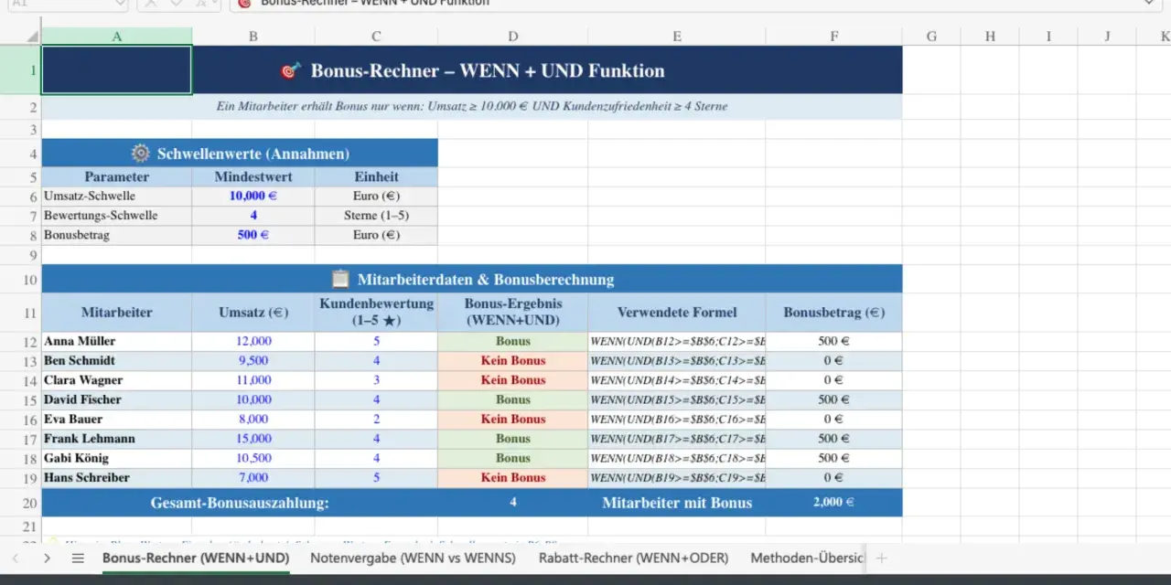Screen dimensions: 1171x585
Task: Select the Verwendete Formel heading cell
Action: pos(677,313)
